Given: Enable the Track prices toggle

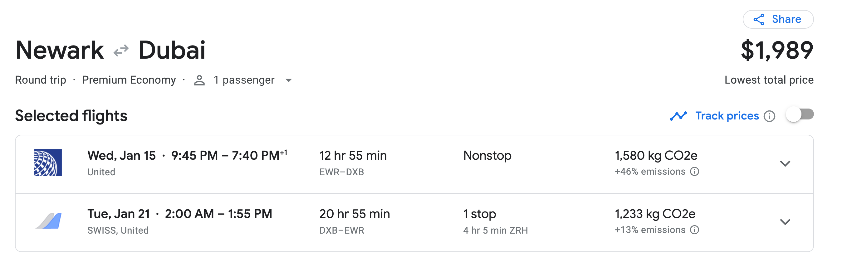Looking at the screenshot, I should coord(800,115).
